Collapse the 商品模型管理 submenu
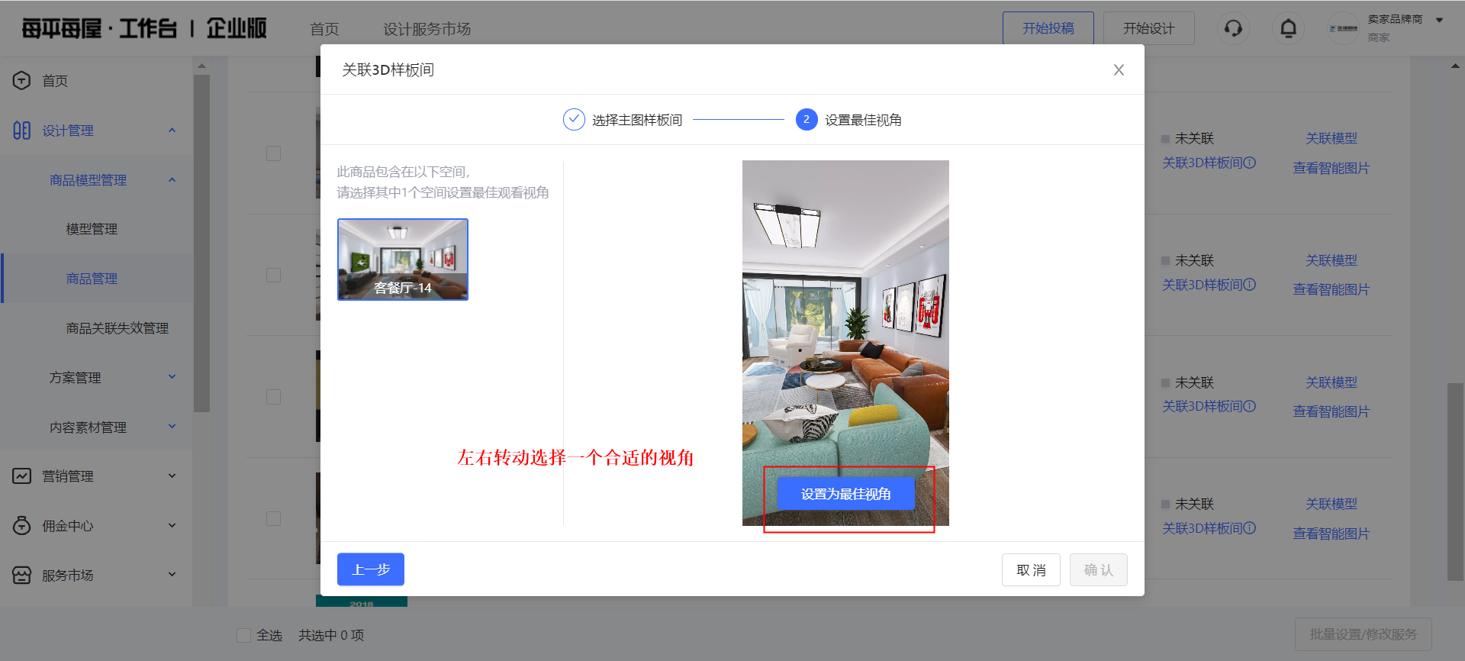 pos(172,180)
